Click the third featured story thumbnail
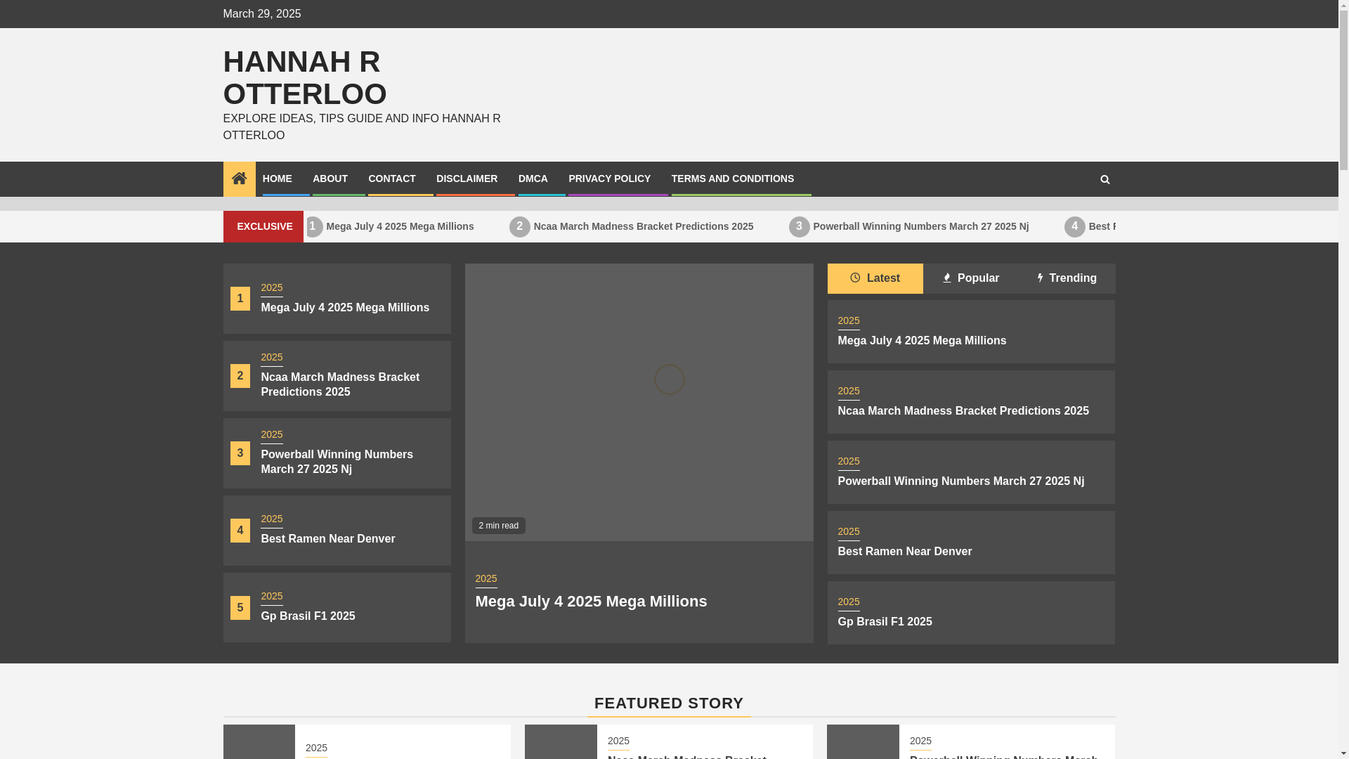 pos(863,741)
